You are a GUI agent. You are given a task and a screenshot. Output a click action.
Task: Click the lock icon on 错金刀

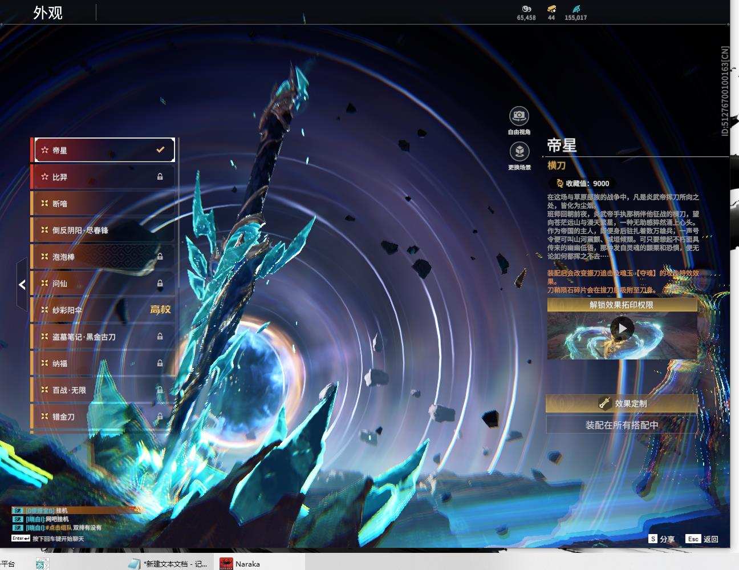160,417
